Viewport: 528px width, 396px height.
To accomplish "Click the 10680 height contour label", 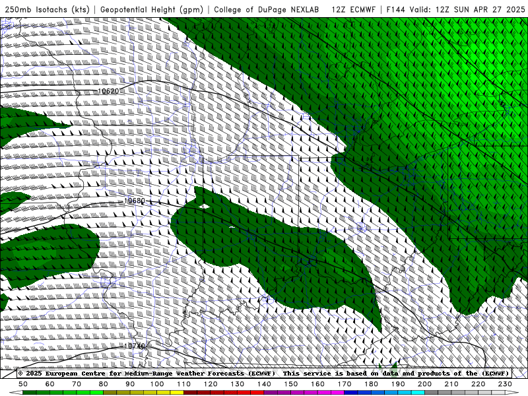I will (135, 201).
